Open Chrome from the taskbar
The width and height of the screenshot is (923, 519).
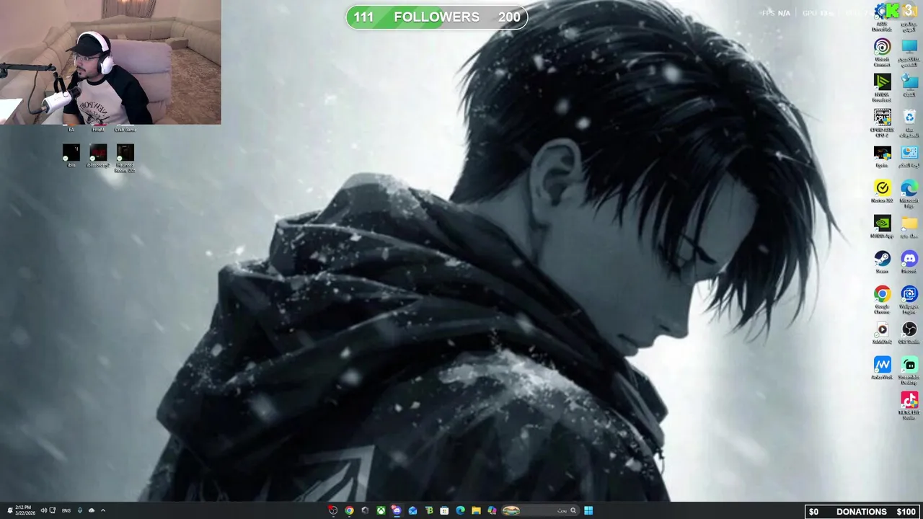(x=349, y=510)
